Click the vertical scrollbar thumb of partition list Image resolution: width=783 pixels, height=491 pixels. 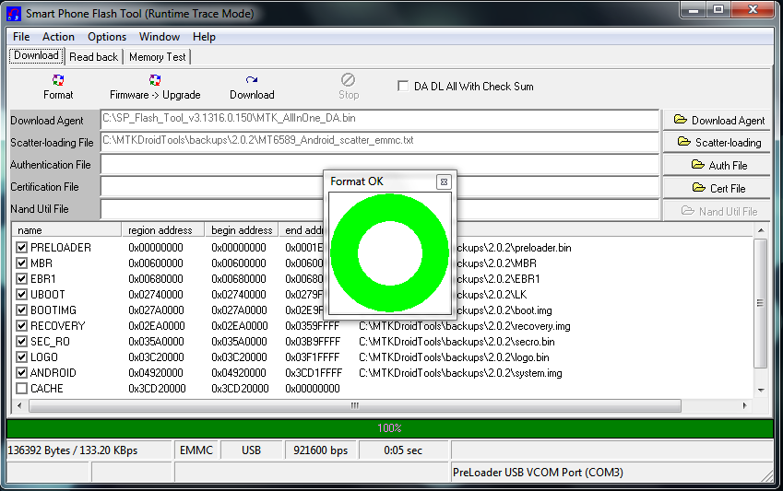pyautogui.click(x=760, y=303)
